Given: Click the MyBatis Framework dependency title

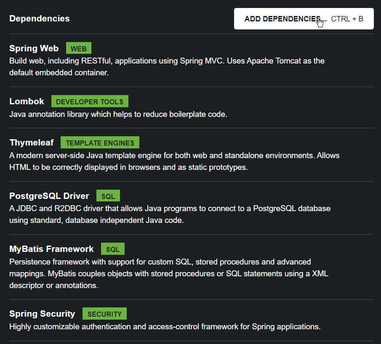Looking at the screenshot, I should tap(51, 249).
